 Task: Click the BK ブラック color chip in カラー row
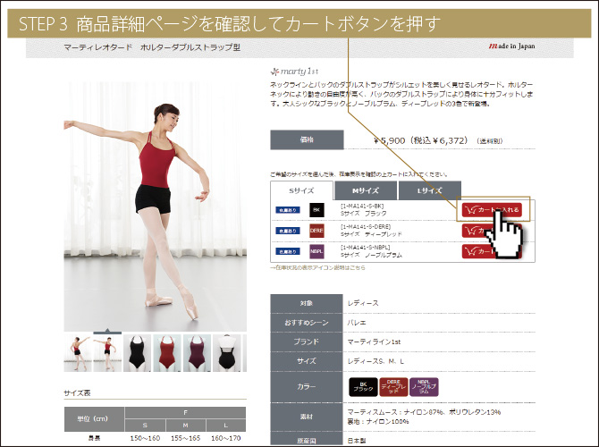tap(363, 387)
